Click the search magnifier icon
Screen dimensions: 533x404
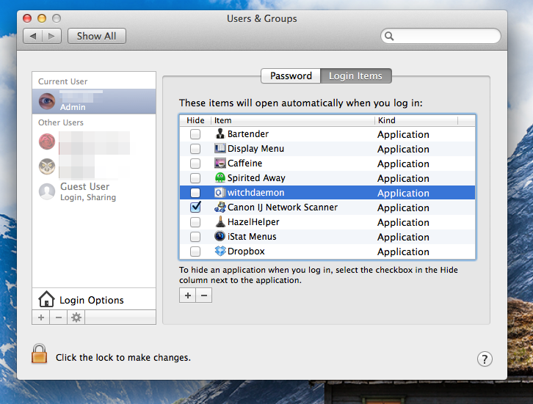click(x=389, y=36)
